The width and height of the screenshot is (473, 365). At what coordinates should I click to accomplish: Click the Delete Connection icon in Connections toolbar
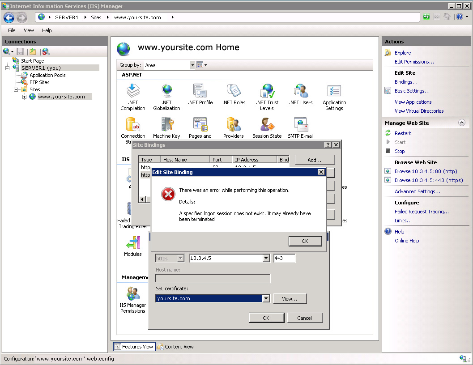click(x=46, y=51)
